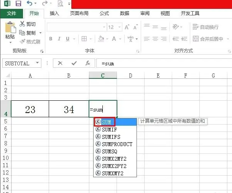The image size is (232, 193).
Task: Click the text orientation icon
Action: tap(176, 27)
